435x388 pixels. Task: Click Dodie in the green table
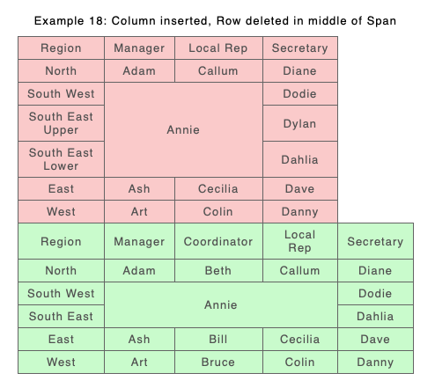pos(375,294)
